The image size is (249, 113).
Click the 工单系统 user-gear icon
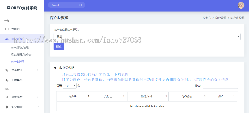(x=7, y=80)
